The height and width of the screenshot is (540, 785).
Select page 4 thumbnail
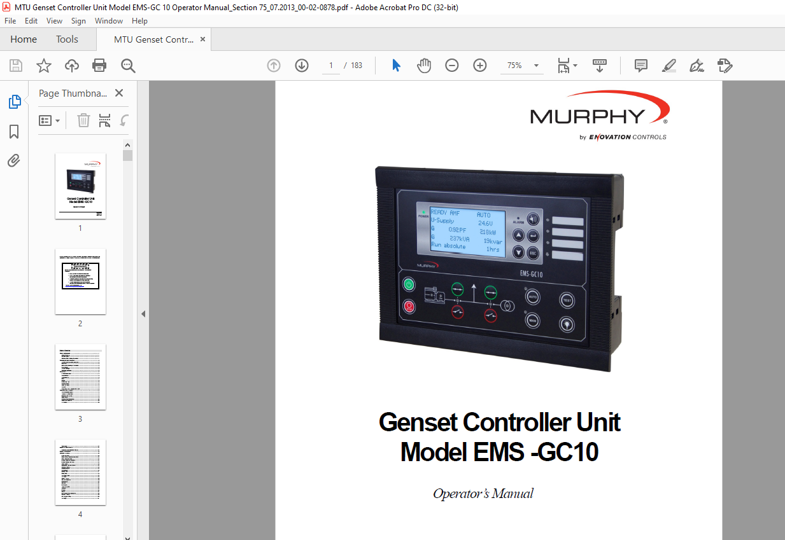pos(80,472)
